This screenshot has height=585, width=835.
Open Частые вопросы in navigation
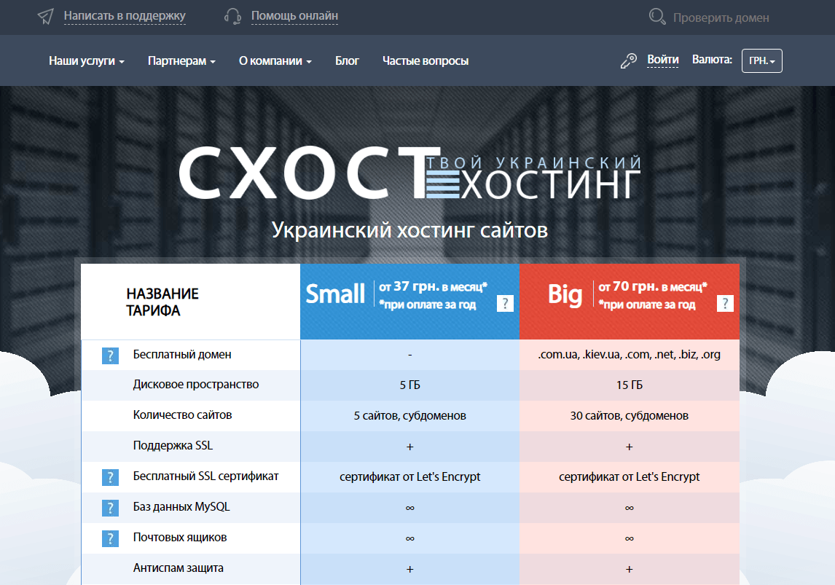(x=426, y=61)
